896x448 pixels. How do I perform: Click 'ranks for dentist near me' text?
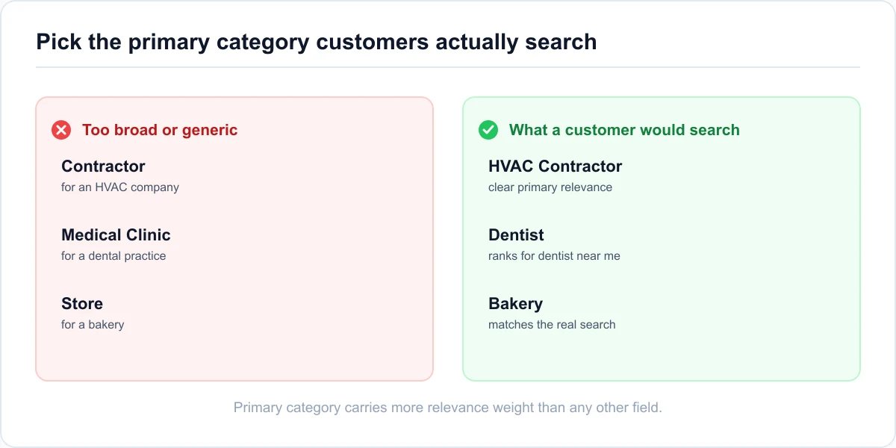[x=554, y=256]
